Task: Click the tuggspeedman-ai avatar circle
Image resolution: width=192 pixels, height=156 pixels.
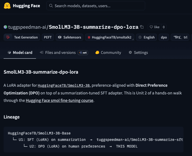Action: click(5, 27)
